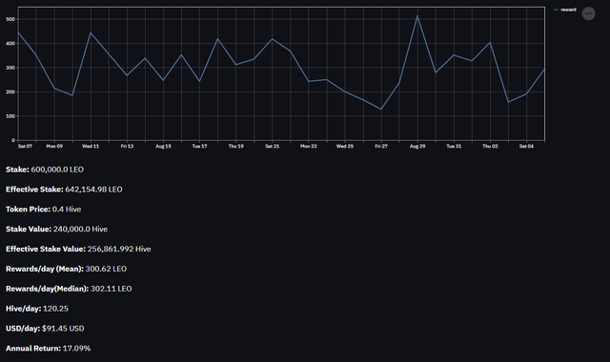The height and width of the screenshot is (362, 610).
Task: Click the 300 y-axis tick label
Action: pos(10,68)
